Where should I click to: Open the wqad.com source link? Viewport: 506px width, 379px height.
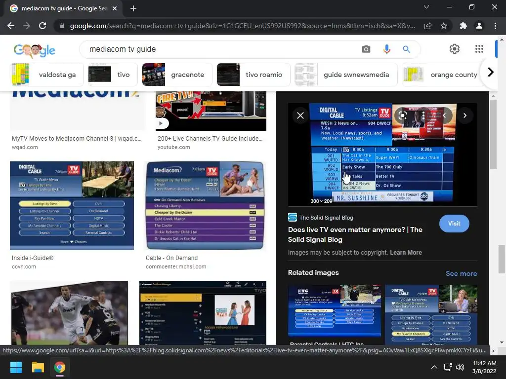[25, 147]
